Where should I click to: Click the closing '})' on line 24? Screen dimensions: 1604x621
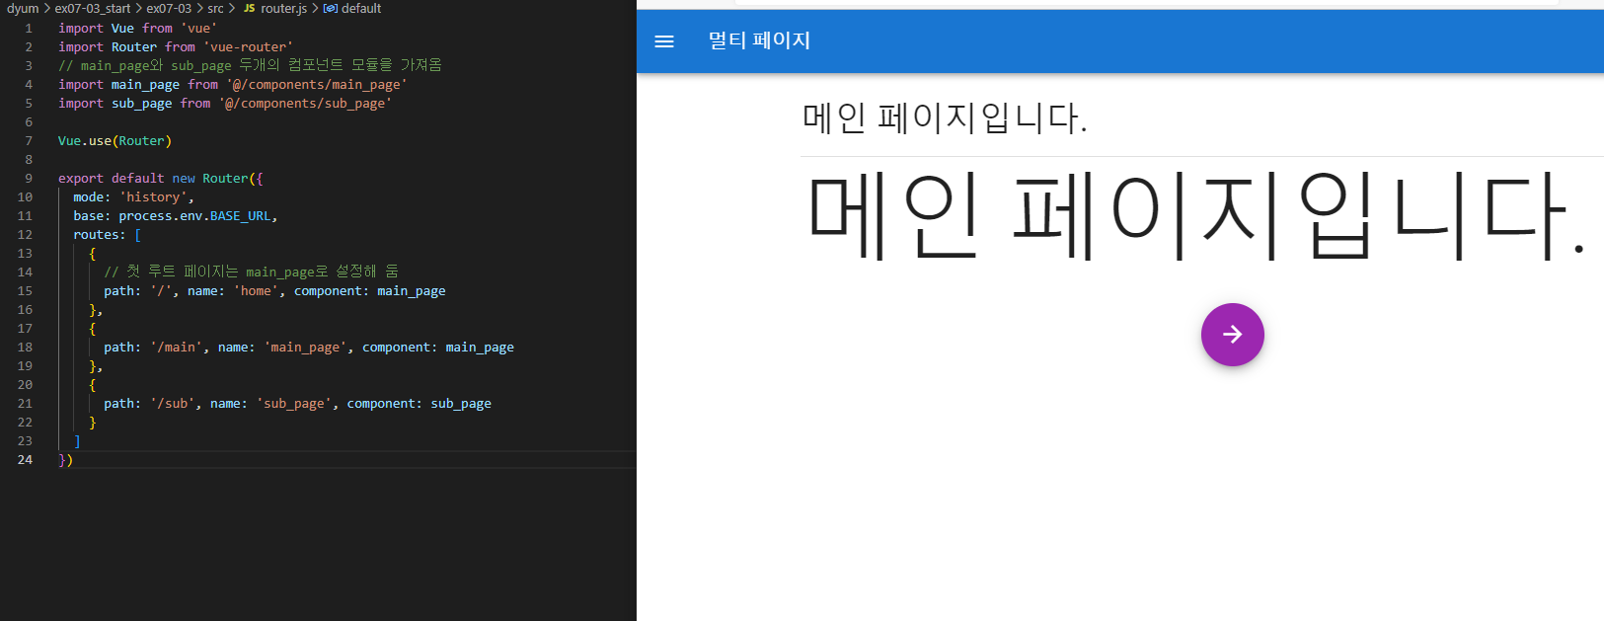point(65,460)
